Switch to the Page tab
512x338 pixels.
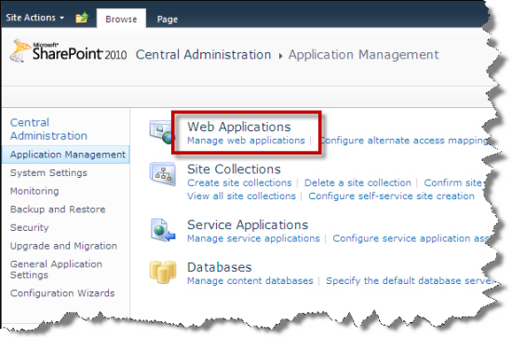point(168,20)
